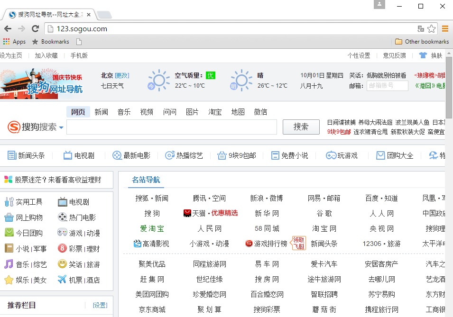453x317 pixels.
Task: Click the 游戏排行榜 Sogou red icon
Action: pyautogui.click(x=249, y=244)
